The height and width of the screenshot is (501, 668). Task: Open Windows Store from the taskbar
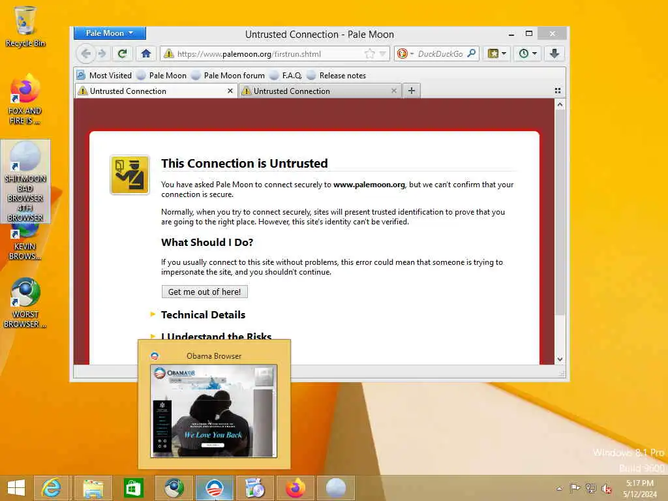(133, 488)
